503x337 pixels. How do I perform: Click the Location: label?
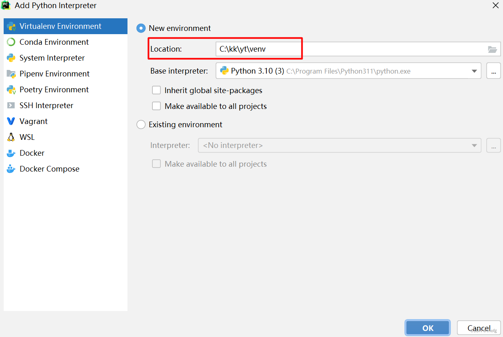166,49
